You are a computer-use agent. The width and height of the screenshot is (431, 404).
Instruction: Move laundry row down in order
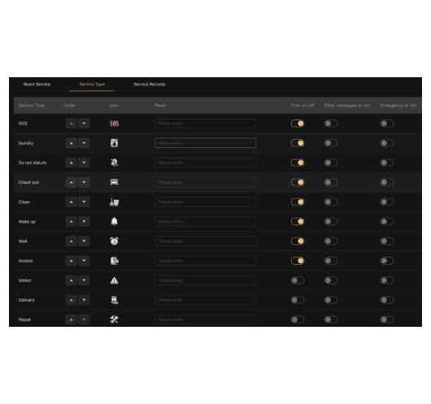point(84,143)
